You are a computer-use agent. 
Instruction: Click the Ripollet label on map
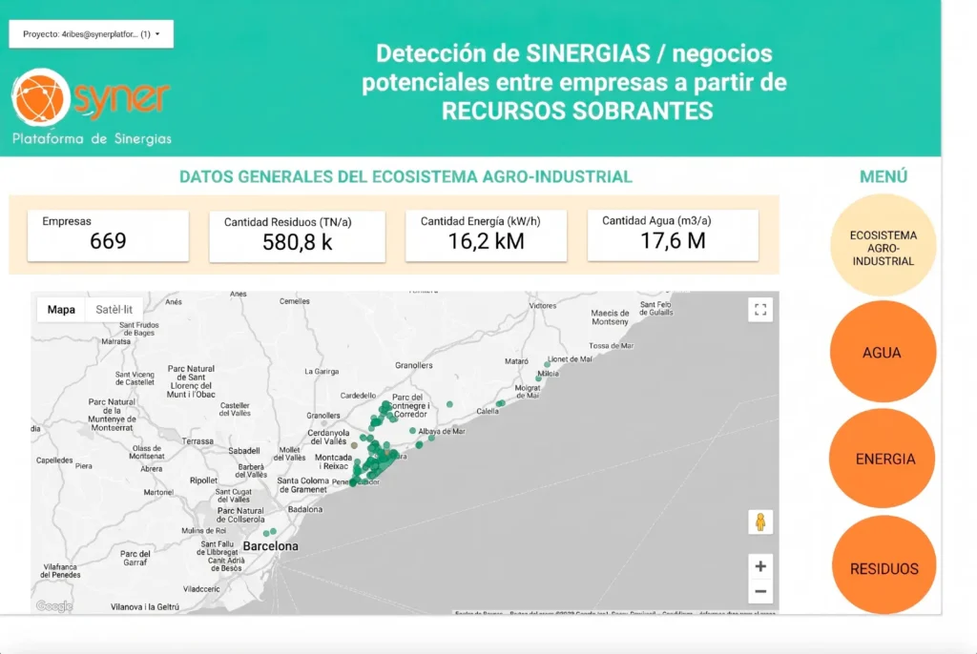[x=204, y=480]
